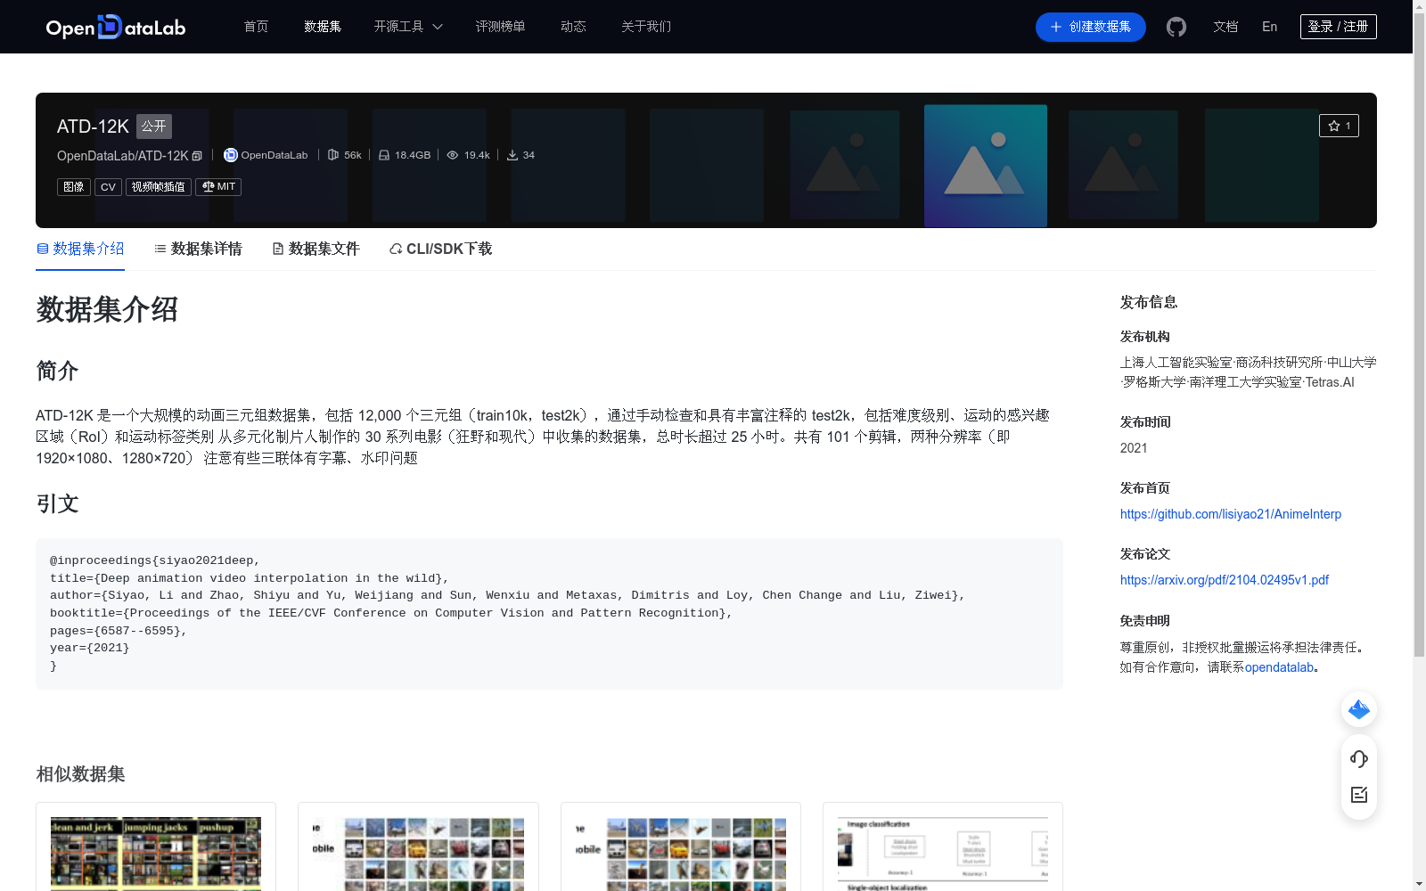Click the 图像 tag
The height and width of the screenshot is (891, 1426).
tap(74, 187)
